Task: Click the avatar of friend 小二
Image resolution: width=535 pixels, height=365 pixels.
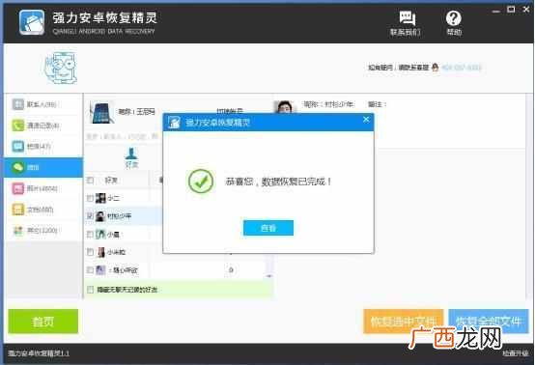Action: [x=100, y=198]
